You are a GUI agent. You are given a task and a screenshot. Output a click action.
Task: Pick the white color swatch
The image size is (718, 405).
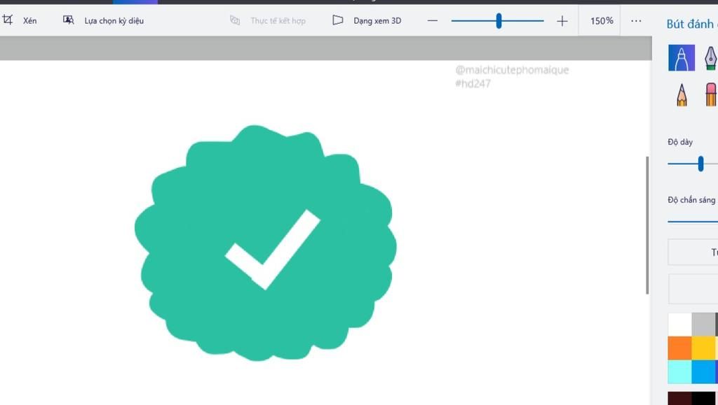click(679, 324)
